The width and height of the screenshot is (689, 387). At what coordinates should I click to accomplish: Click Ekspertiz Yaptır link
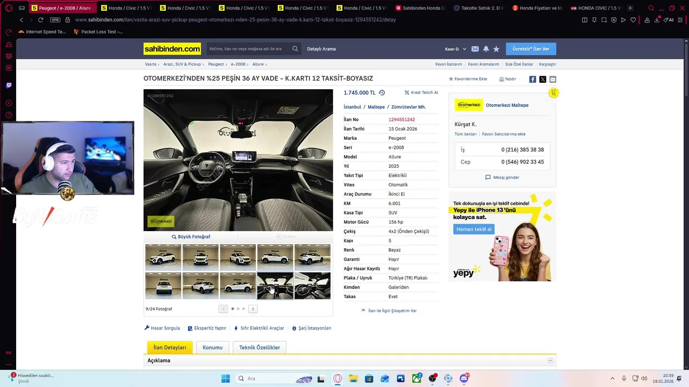coord(207,328)
